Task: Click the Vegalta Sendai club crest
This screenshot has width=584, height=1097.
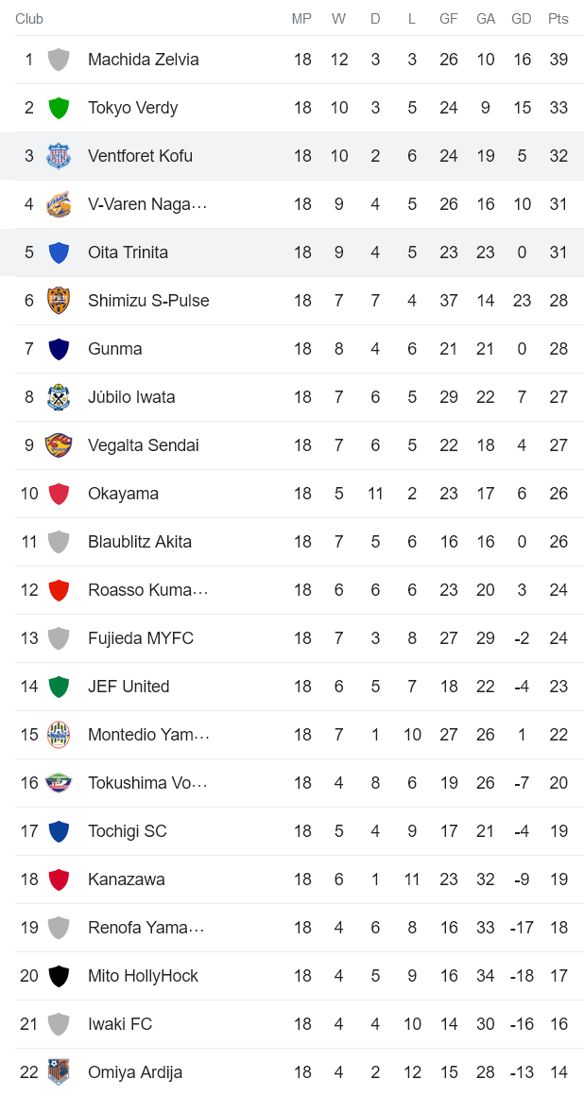Action: [x=59, y=444]
